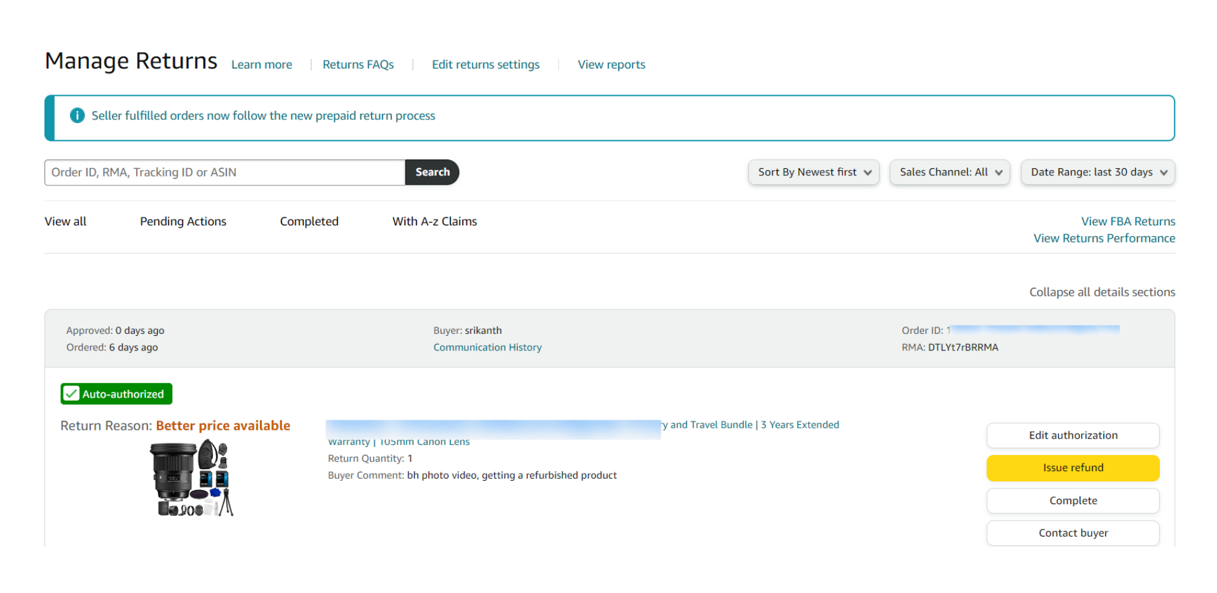
Task: Click the Approved: 0 days ago text
Action: tap(115, 331)
